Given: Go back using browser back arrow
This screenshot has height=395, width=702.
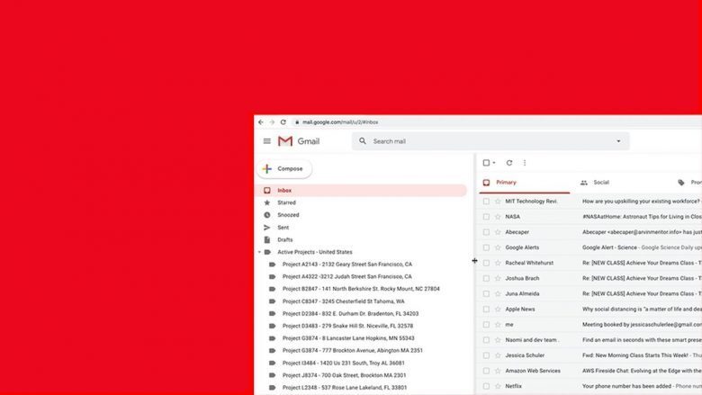Looking at the screenshot, I should (261, 122).
